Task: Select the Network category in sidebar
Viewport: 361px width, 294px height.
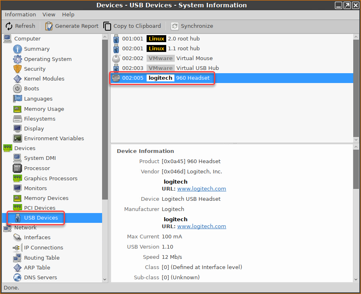Action: click(x=25, y=227)
